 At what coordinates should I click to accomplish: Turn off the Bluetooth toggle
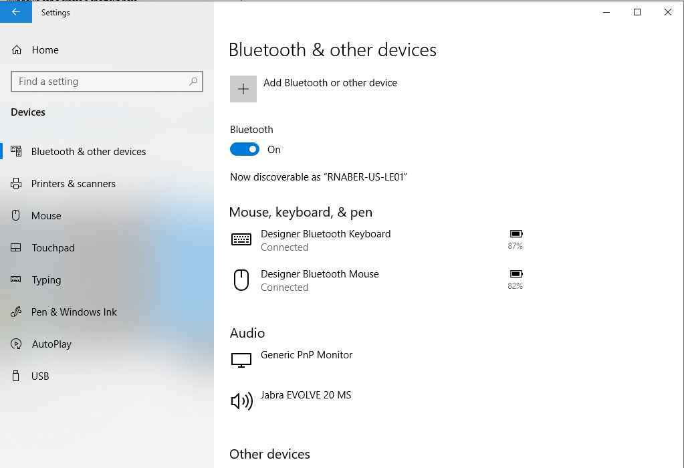point(245,150)
